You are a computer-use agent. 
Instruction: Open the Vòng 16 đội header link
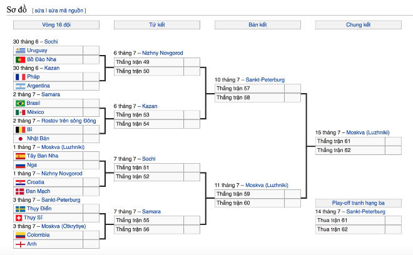(56, 25)
